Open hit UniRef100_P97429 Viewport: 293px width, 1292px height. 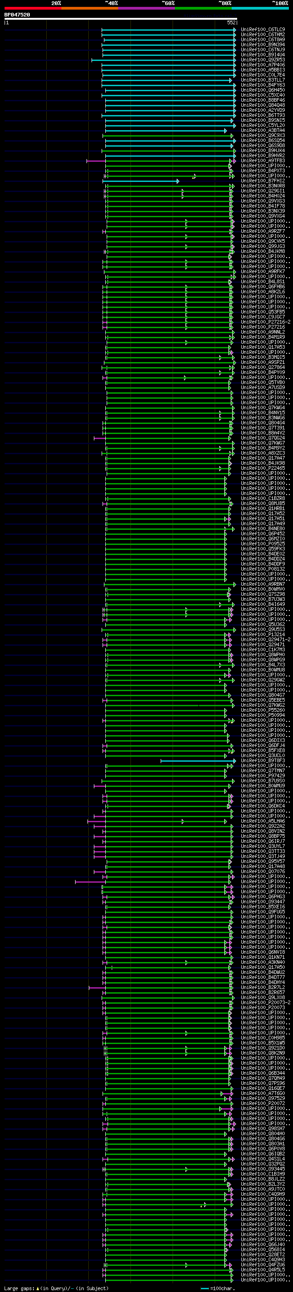(x=263, y=775)
